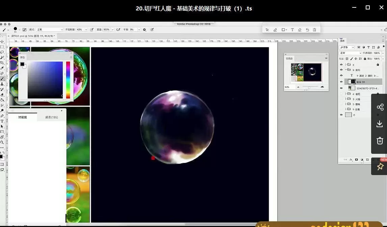Switch to the 讨论区 tab

22,117
